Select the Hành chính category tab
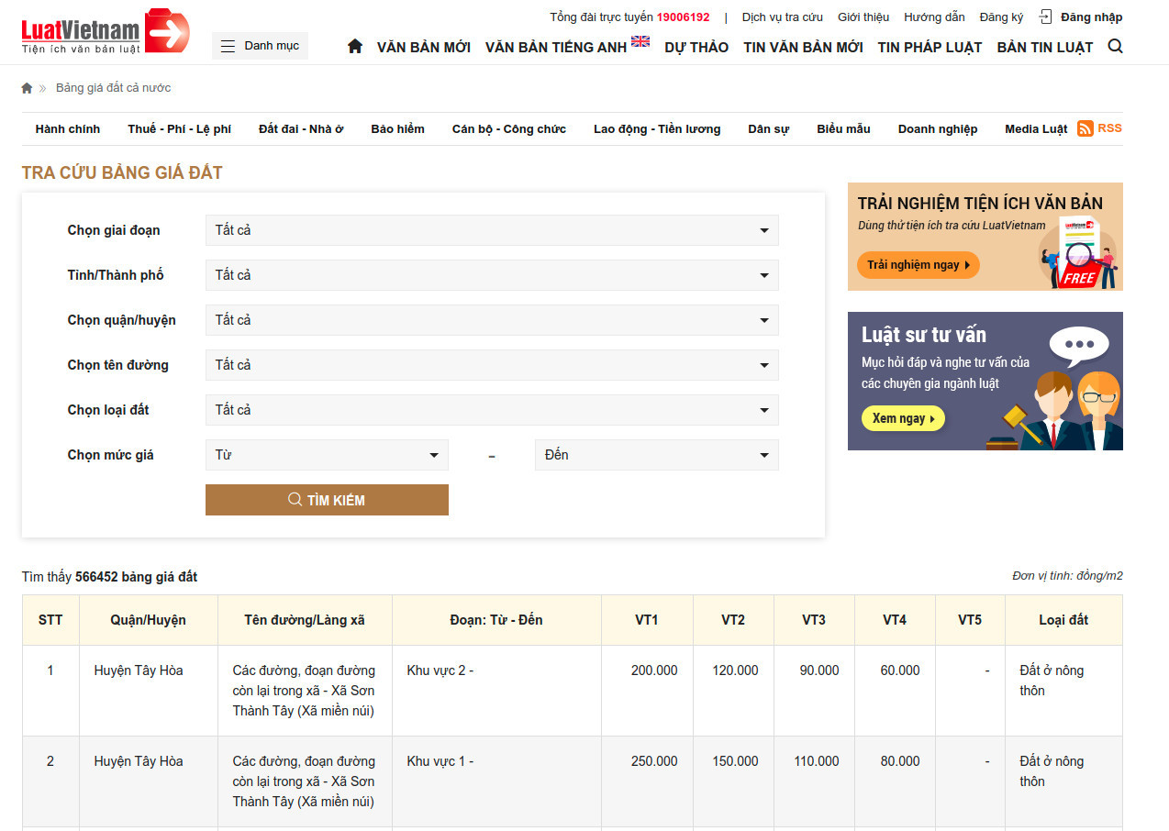 pyautogui.click(x=68, y=129)
